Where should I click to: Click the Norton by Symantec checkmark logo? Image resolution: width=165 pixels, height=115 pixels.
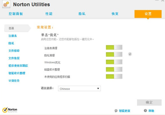pyautogui.click(x=5, y=110)
